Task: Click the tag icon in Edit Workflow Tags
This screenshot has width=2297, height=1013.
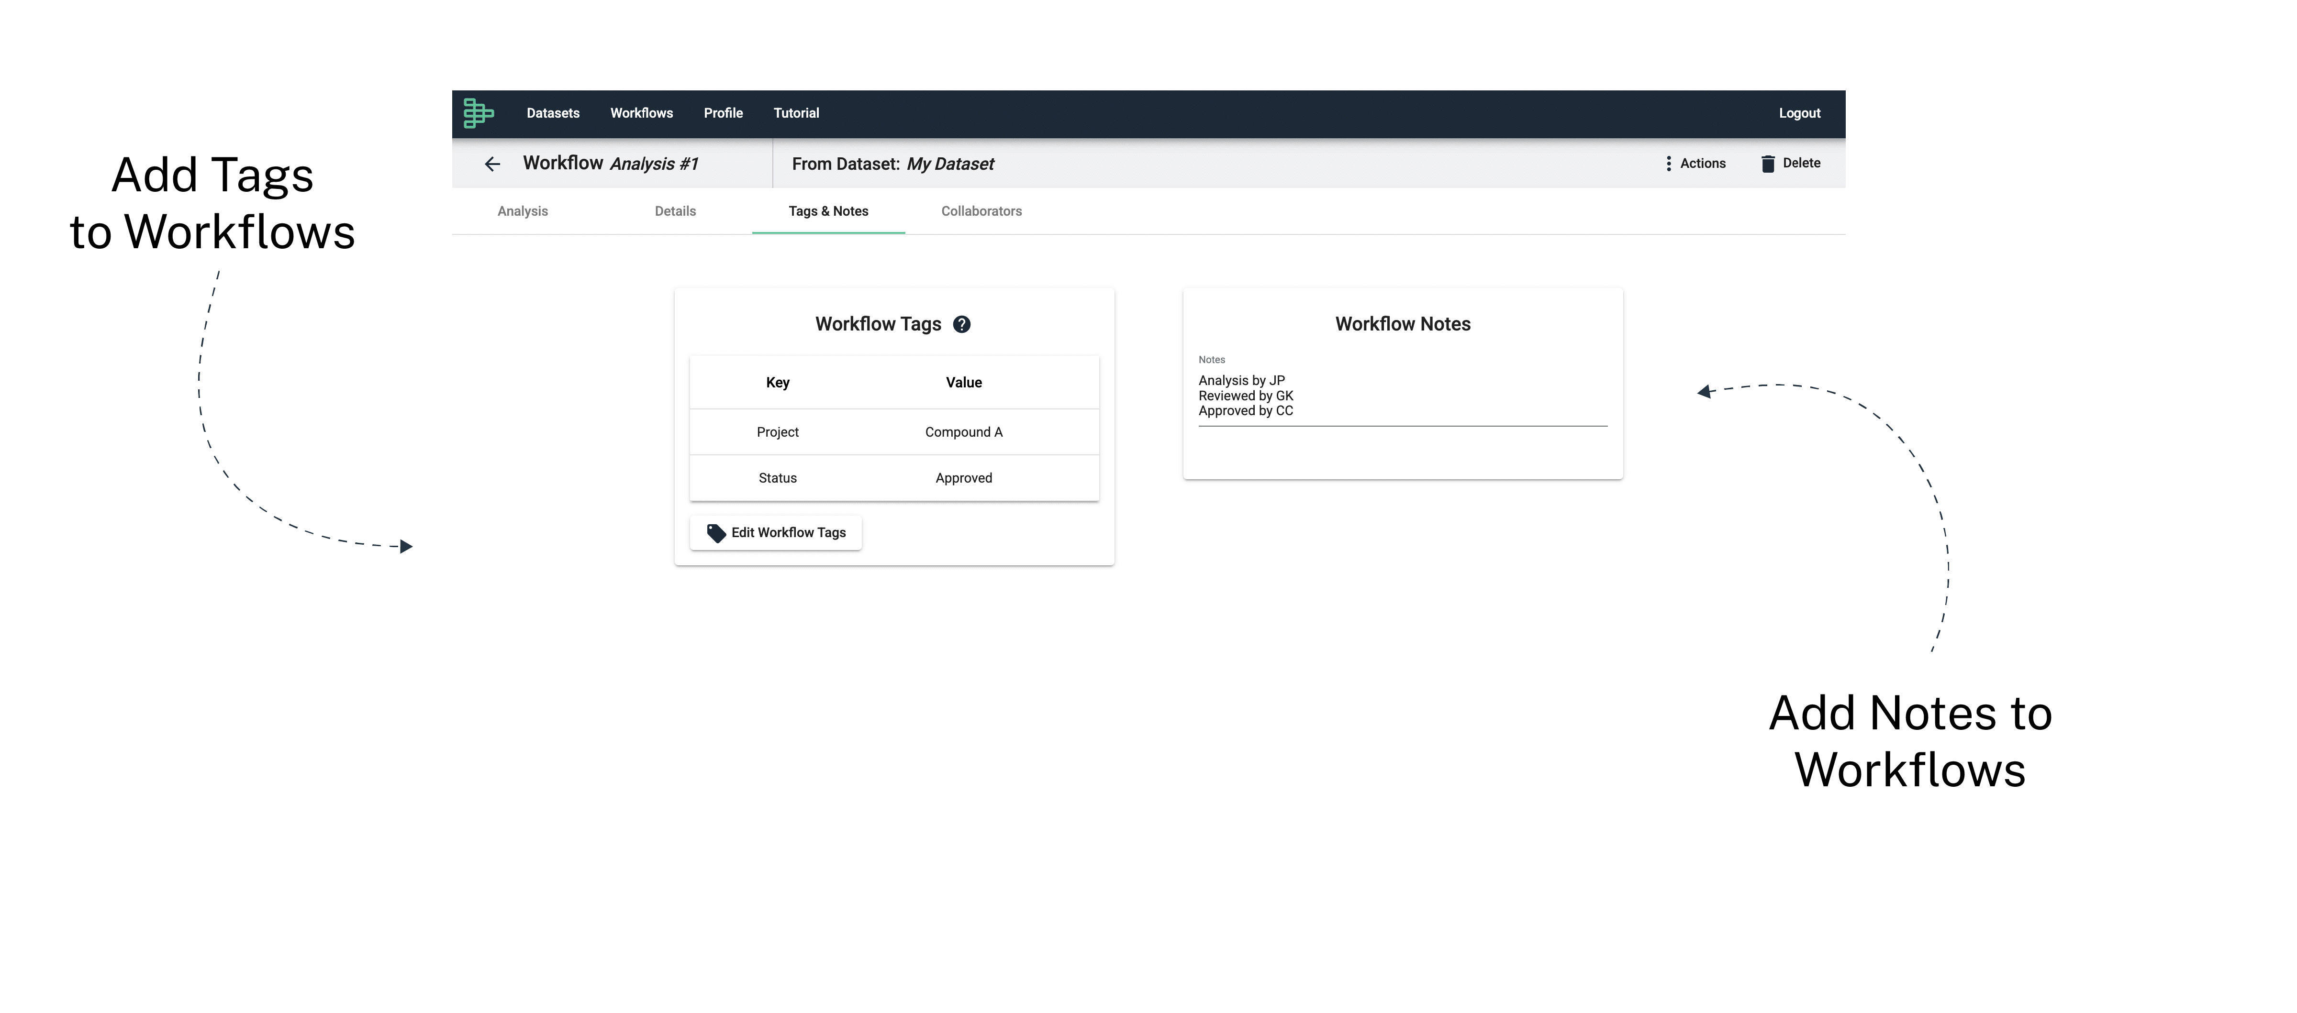Action: (x=716, y=533)
